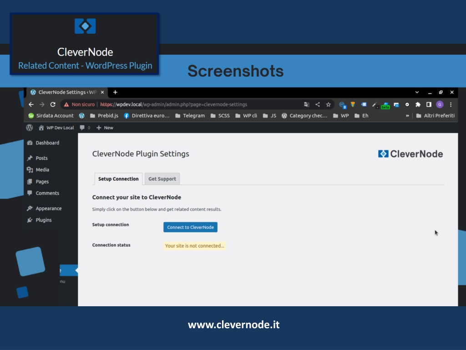The width and height of the screenshot is (466, 350).
Task: Open the Prebid.js bookmark folder
Action: (x=104, y=116)
